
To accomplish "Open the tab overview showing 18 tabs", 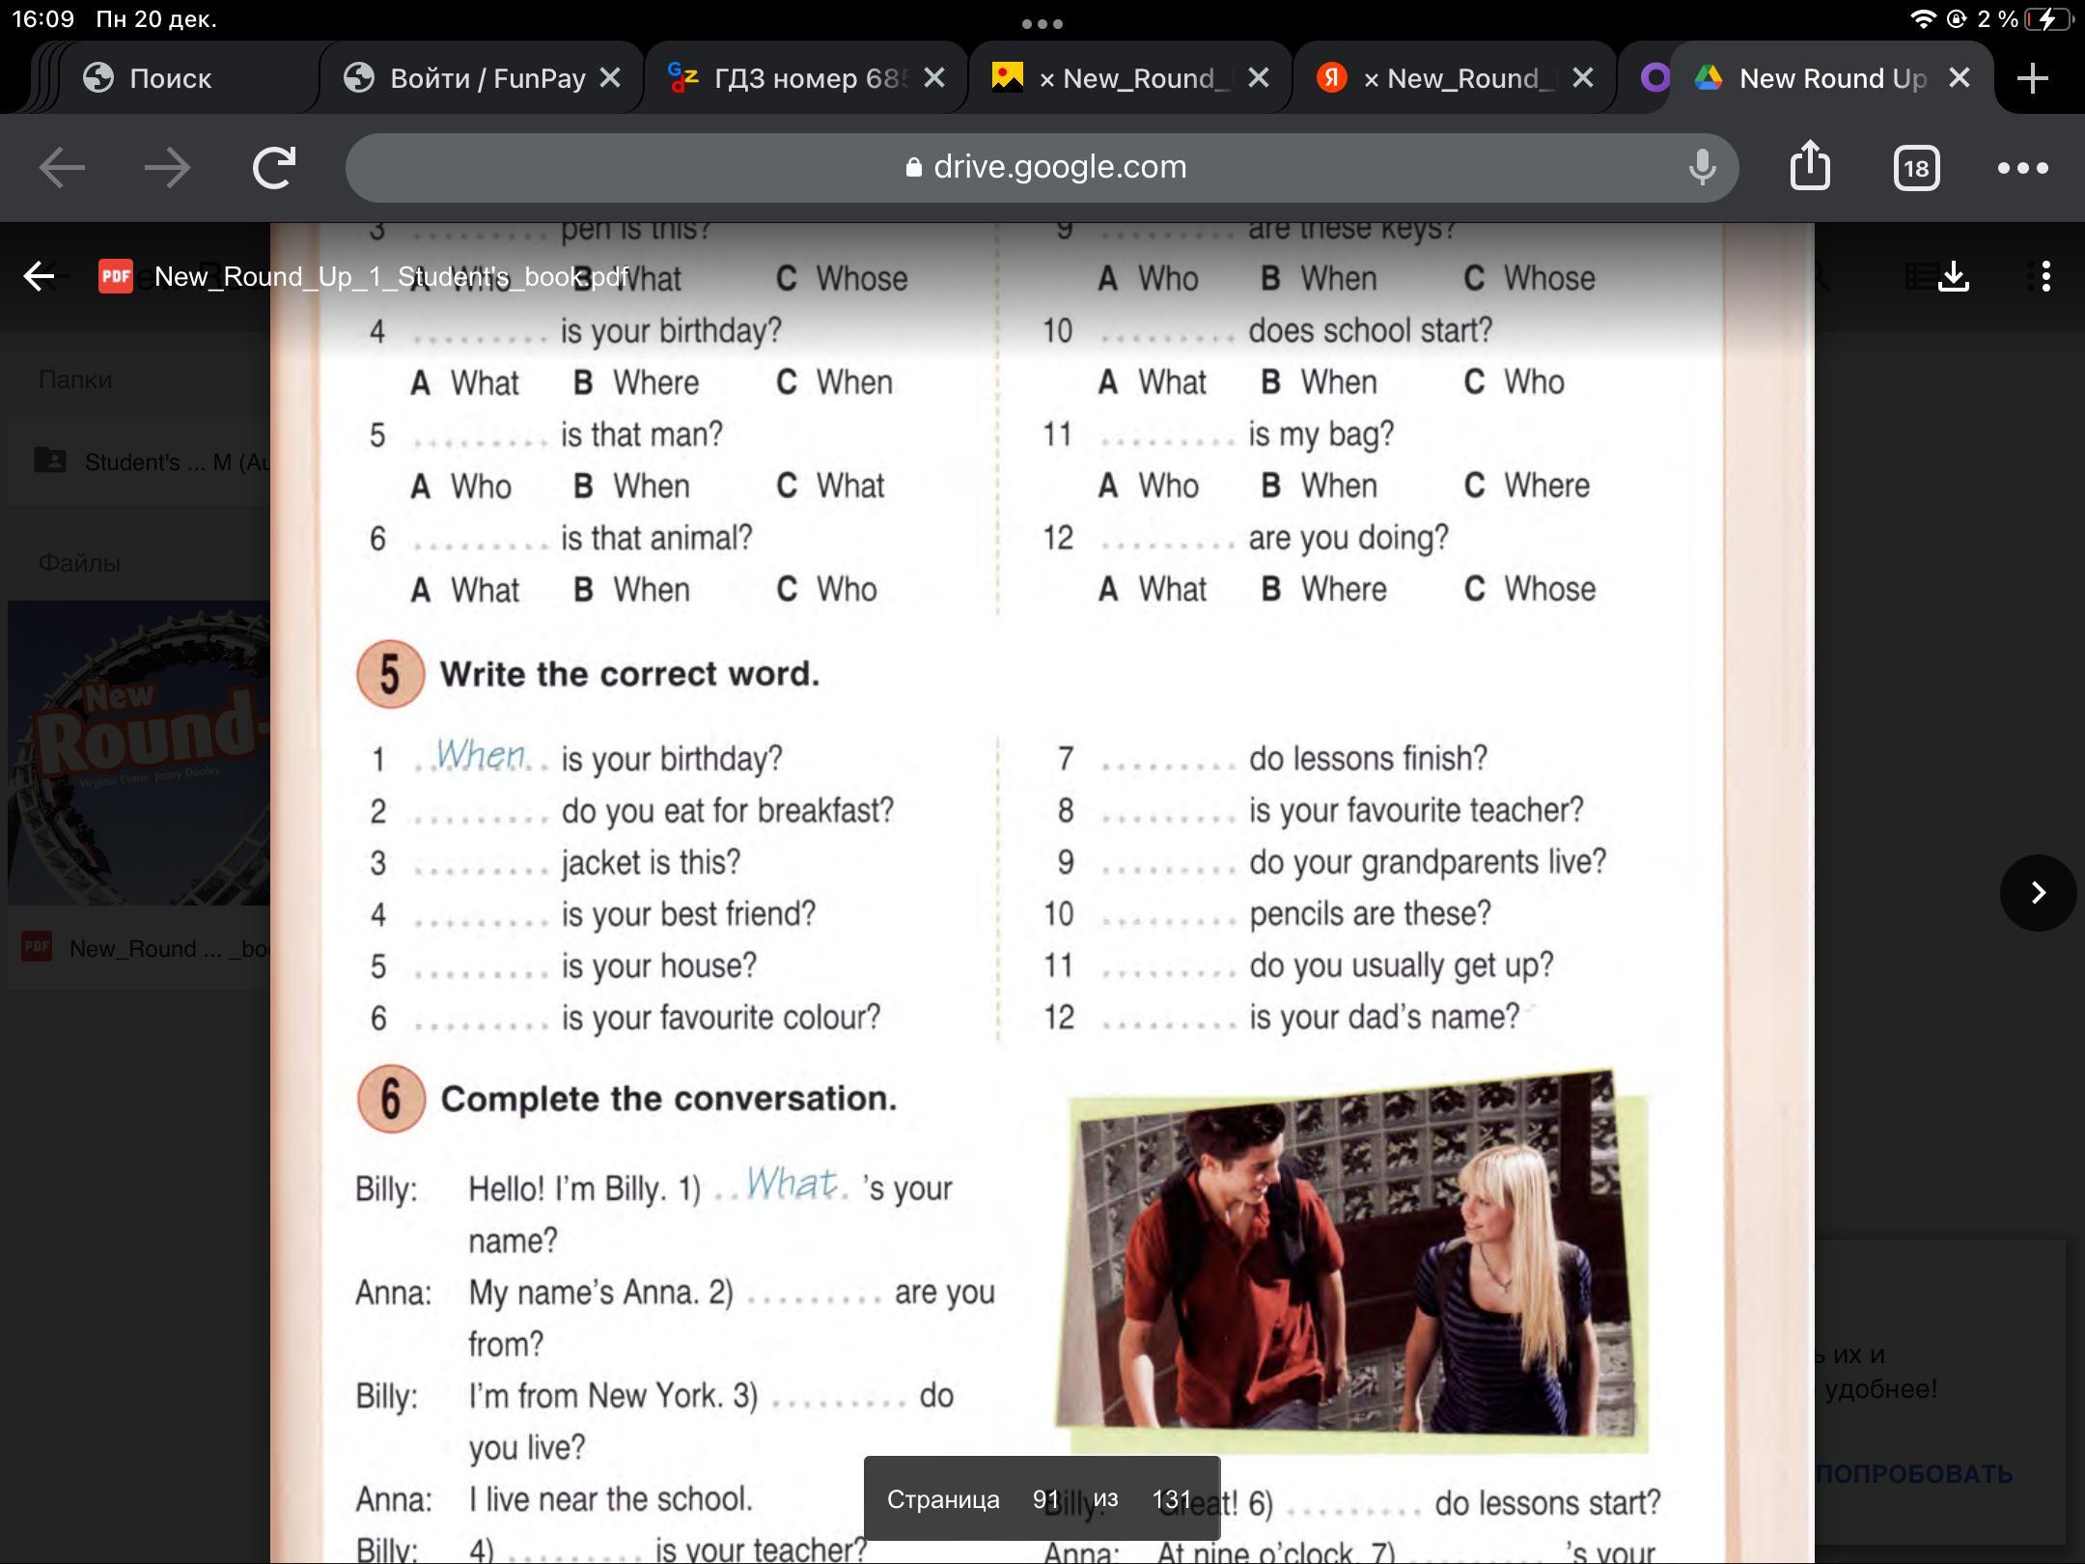I will click(x=1916, y=169).
